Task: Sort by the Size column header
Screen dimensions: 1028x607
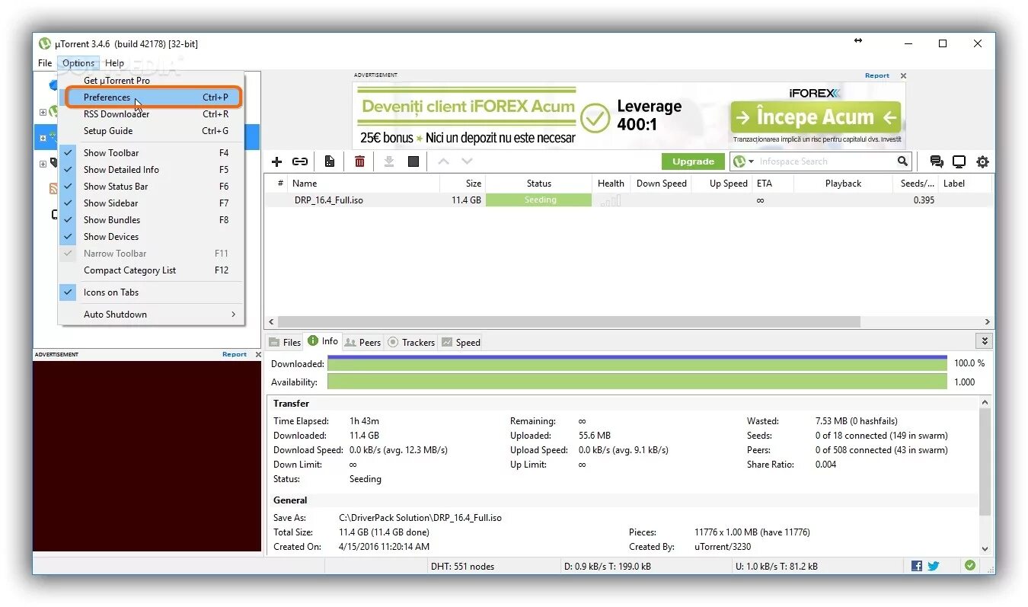Action: tap(462, 184)
